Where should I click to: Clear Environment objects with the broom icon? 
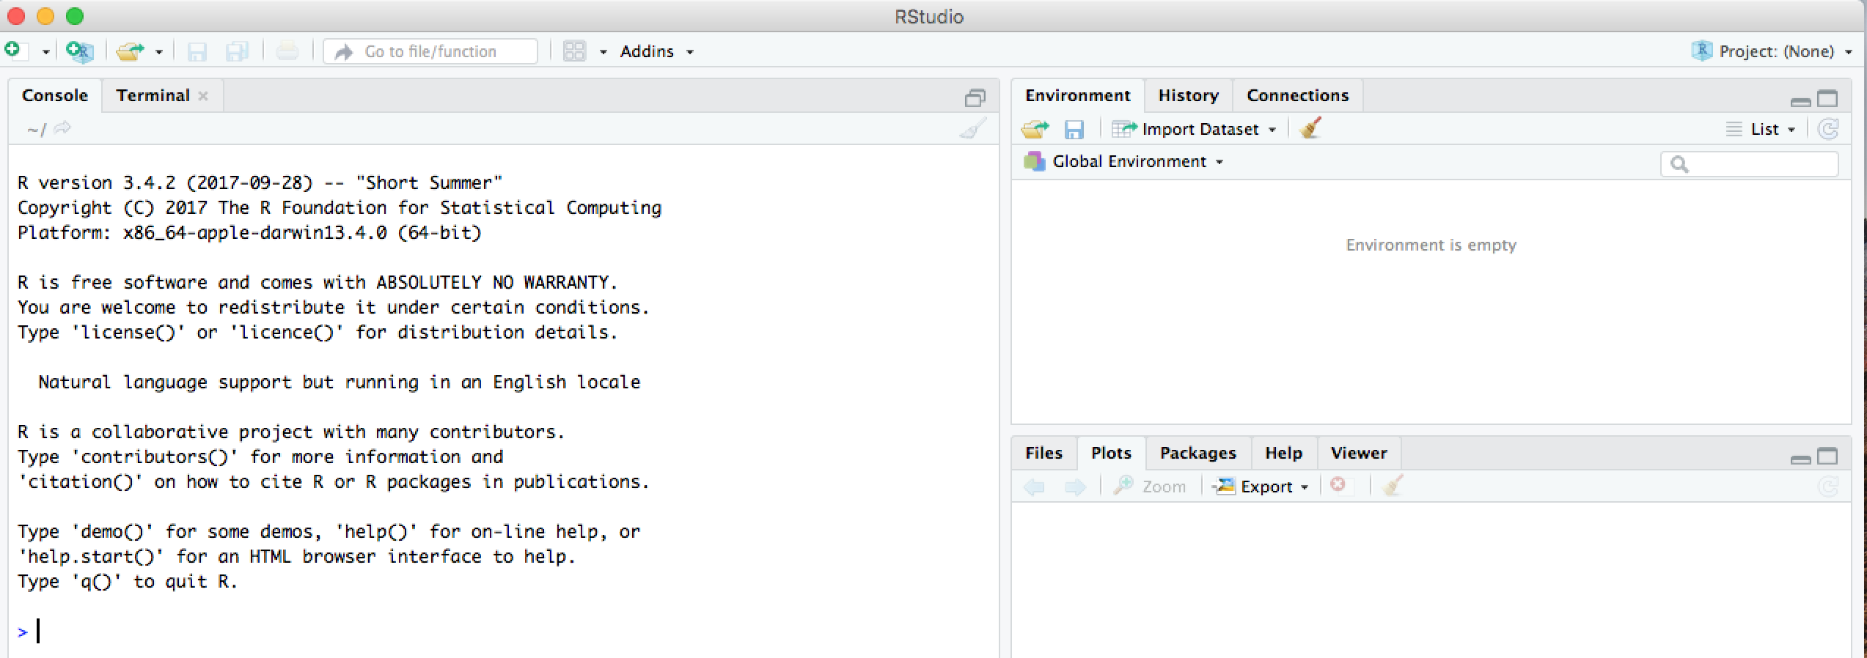tap(1310, 128)
